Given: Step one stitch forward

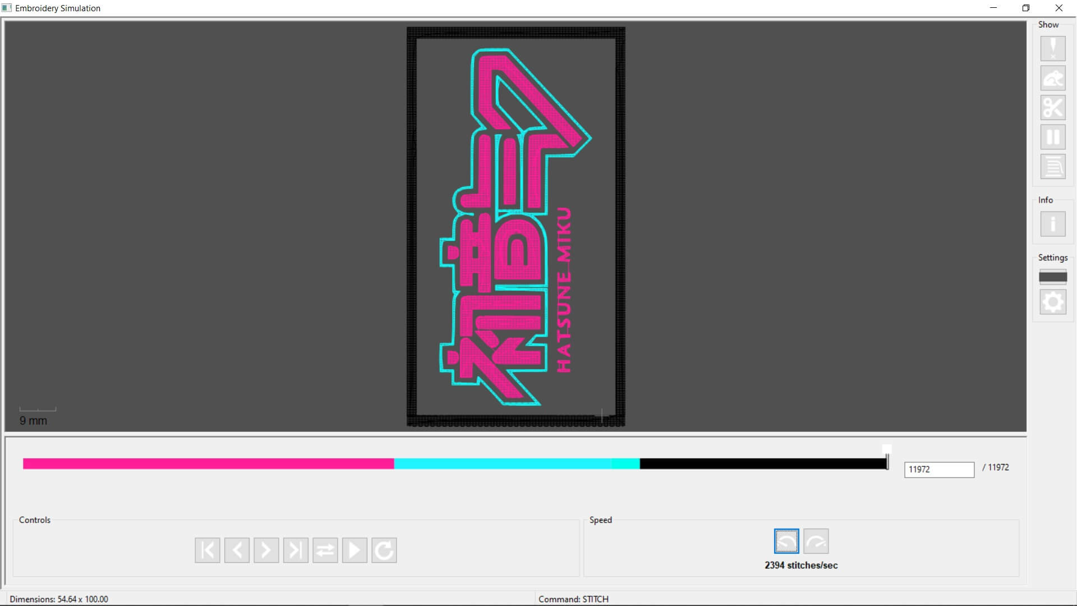Looking at the screenshot, I should click(266, 550).
